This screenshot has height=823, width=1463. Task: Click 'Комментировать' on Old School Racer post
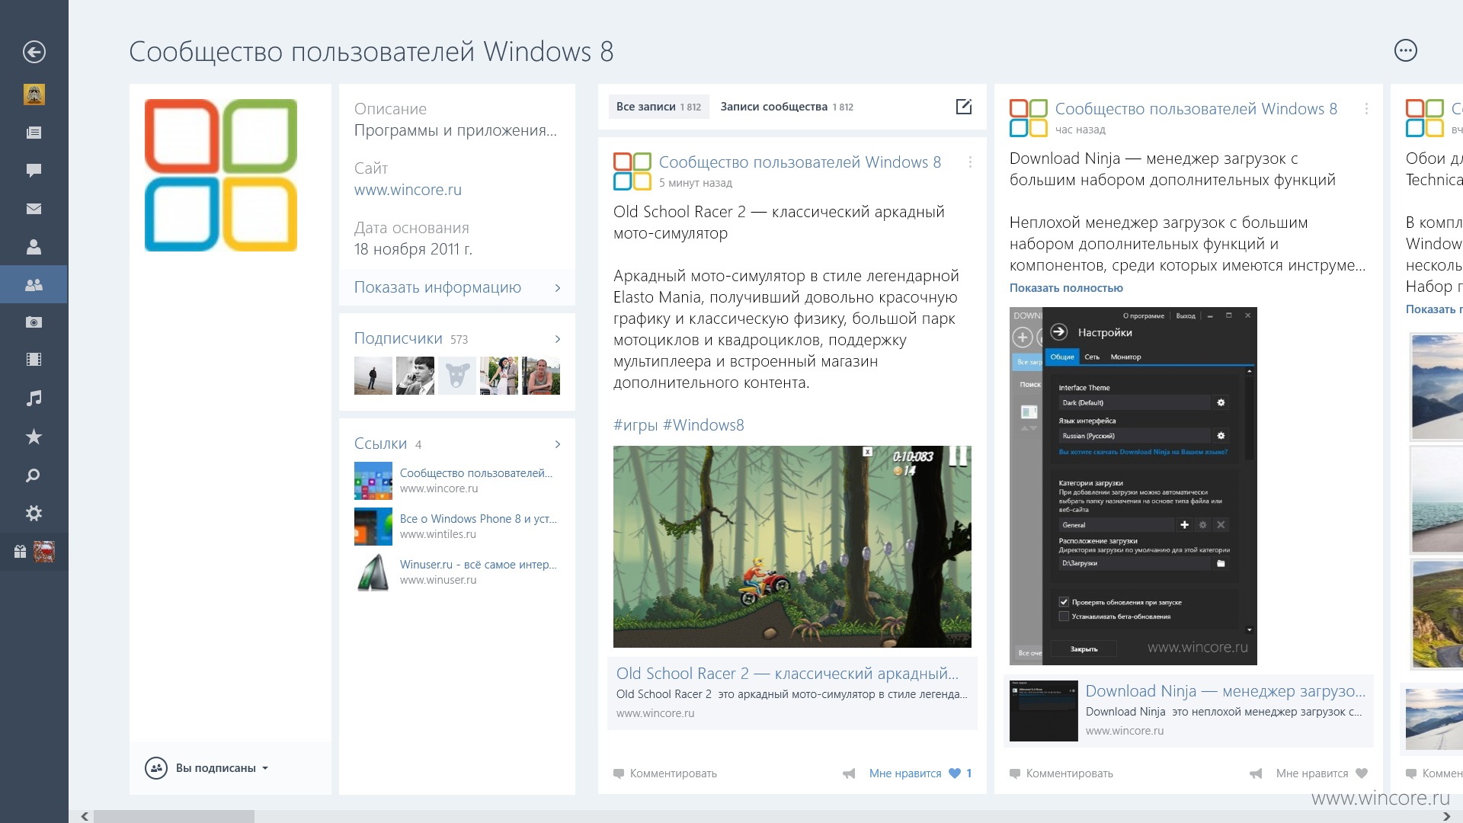(665, 773)
